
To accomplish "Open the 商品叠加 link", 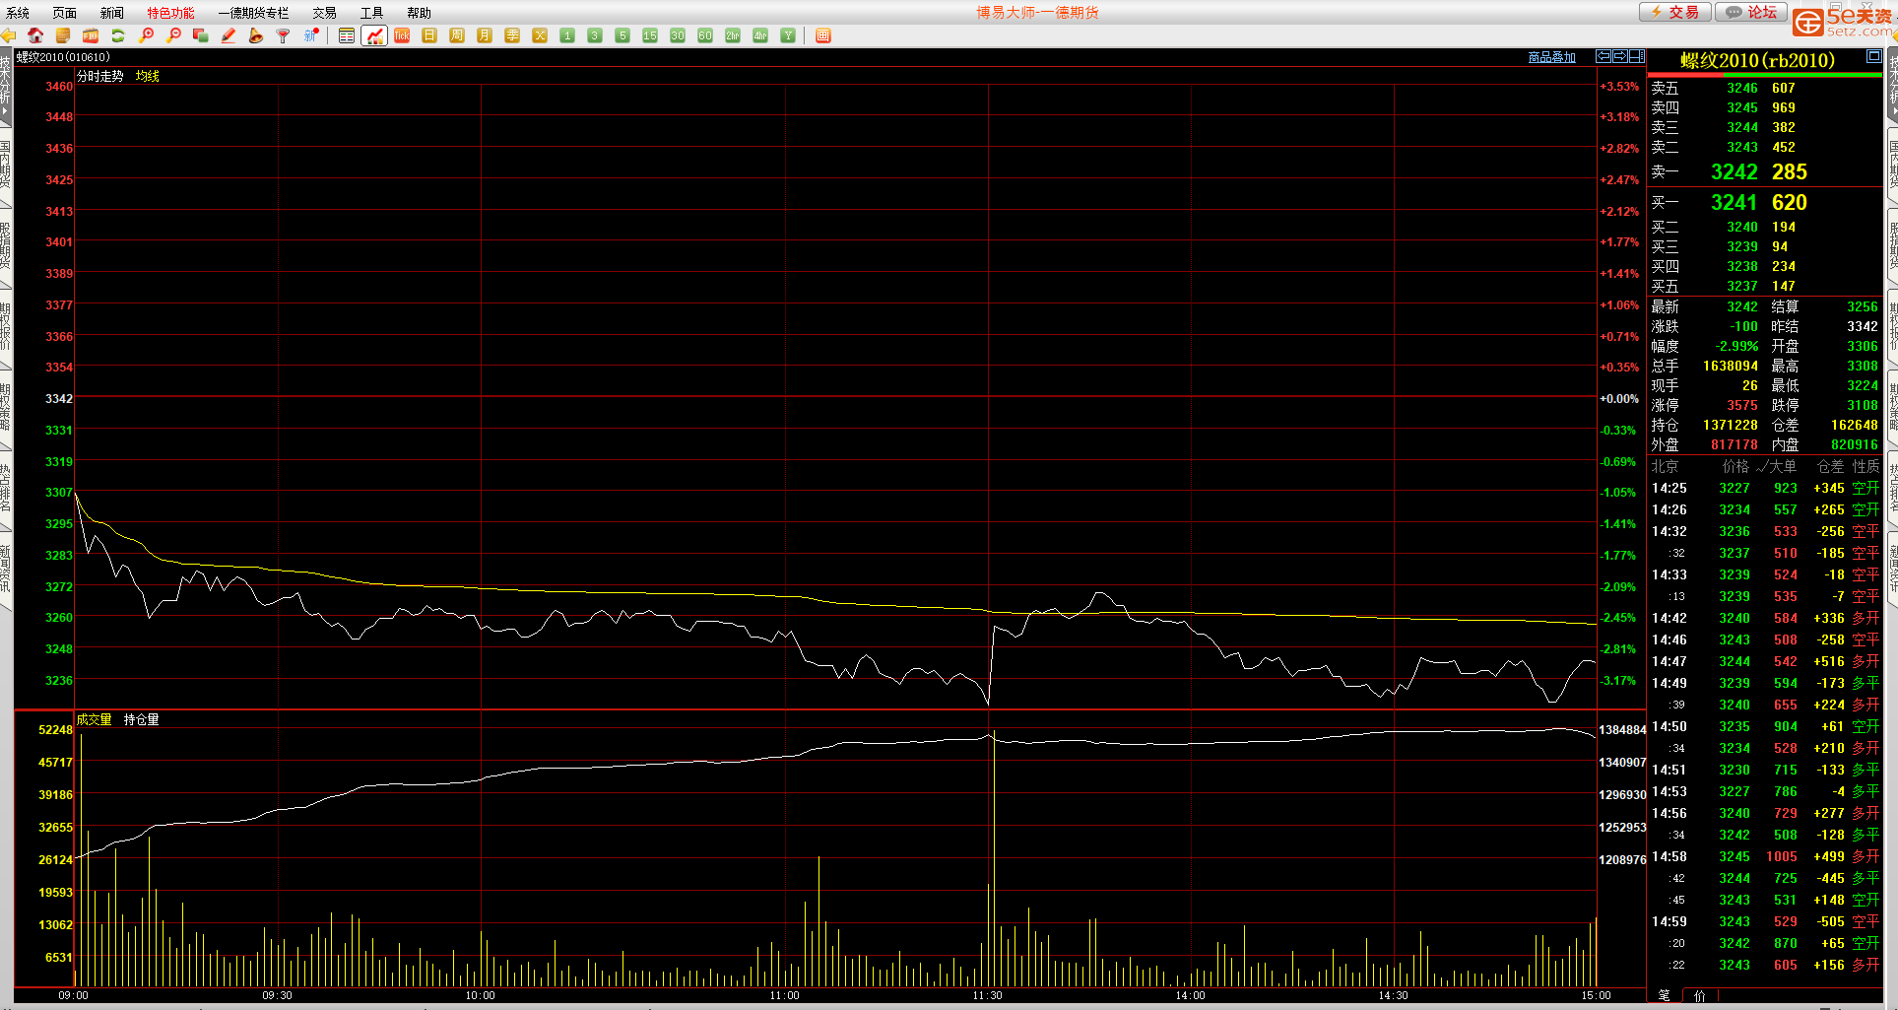I will [x=1551, y=57].
